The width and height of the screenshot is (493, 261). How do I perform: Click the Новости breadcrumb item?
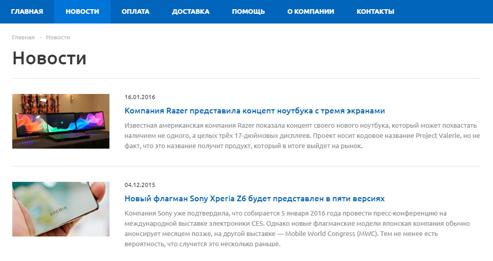pyautogui.click(x=58, y=37)
